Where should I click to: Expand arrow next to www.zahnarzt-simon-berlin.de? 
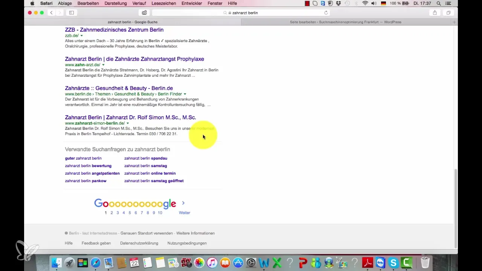128,123
